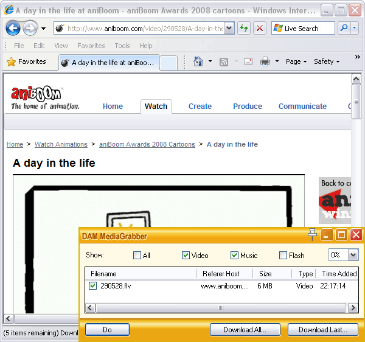Click the Favorites star button
Viewport: 365px width, 342px height.
(x=27, y=61)
